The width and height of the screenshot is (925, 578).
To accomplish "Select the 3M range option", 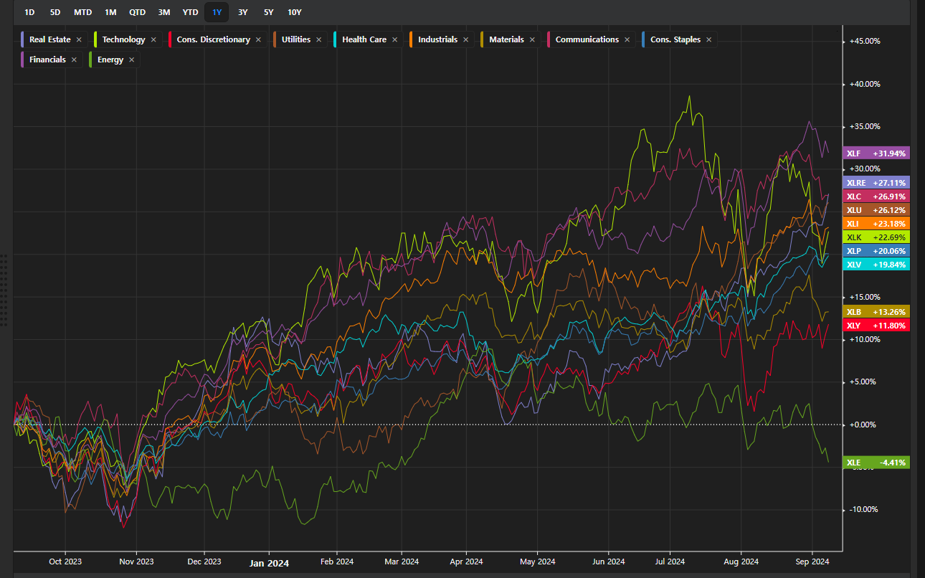I will pyautogui.click(x=164, y=12).
